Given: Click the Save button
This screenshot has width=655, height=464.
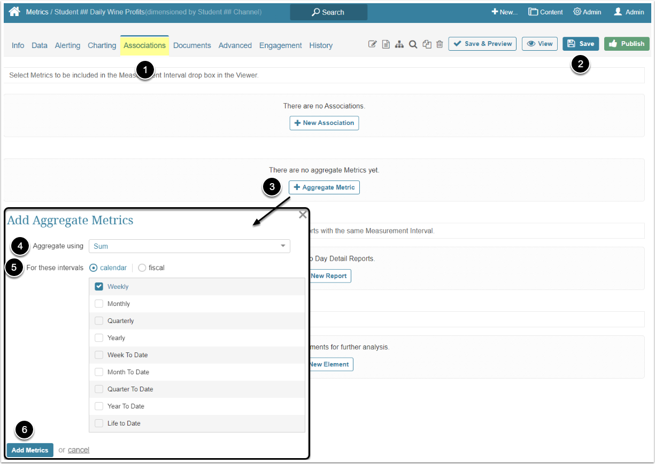Looking at the screenshot, I should click(581, 44).
